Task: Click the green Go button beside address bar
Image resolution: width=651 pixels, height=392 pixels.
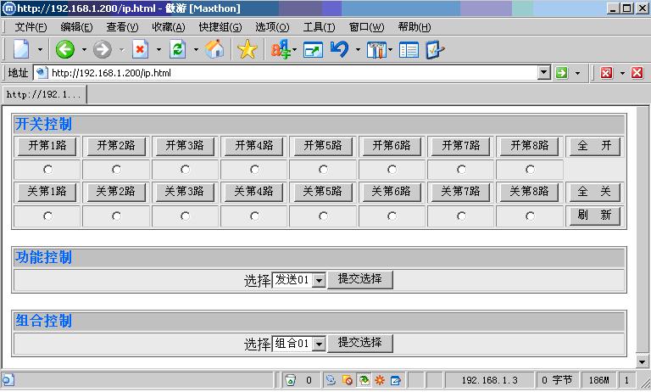Action: [561, 73]
